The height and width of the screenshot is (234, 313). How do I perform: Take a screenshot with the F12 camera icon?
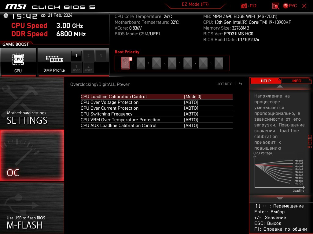[244, 6]
